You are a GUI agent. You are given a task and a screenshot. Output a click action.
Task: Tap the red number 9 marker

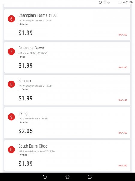(x=11, y=117)
